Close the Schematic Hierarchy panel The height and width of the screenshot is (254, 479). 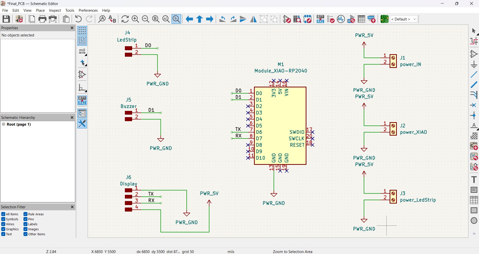tap(72, 117)
